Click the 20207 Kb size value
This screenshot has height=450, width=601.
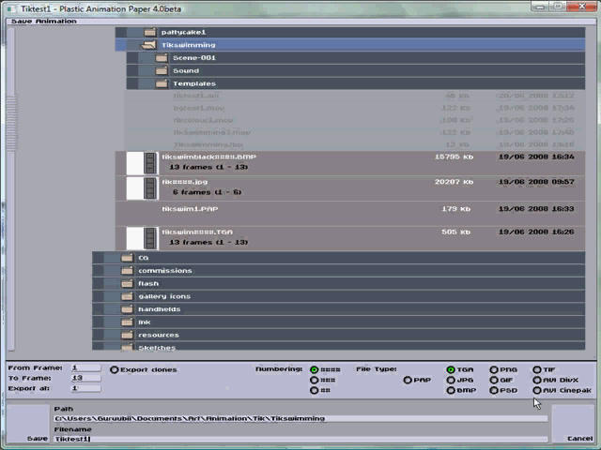pos(454,182)
